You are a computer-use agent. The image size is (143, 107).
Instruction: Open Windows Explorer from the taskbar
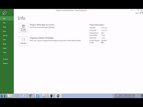pos(10,96)
